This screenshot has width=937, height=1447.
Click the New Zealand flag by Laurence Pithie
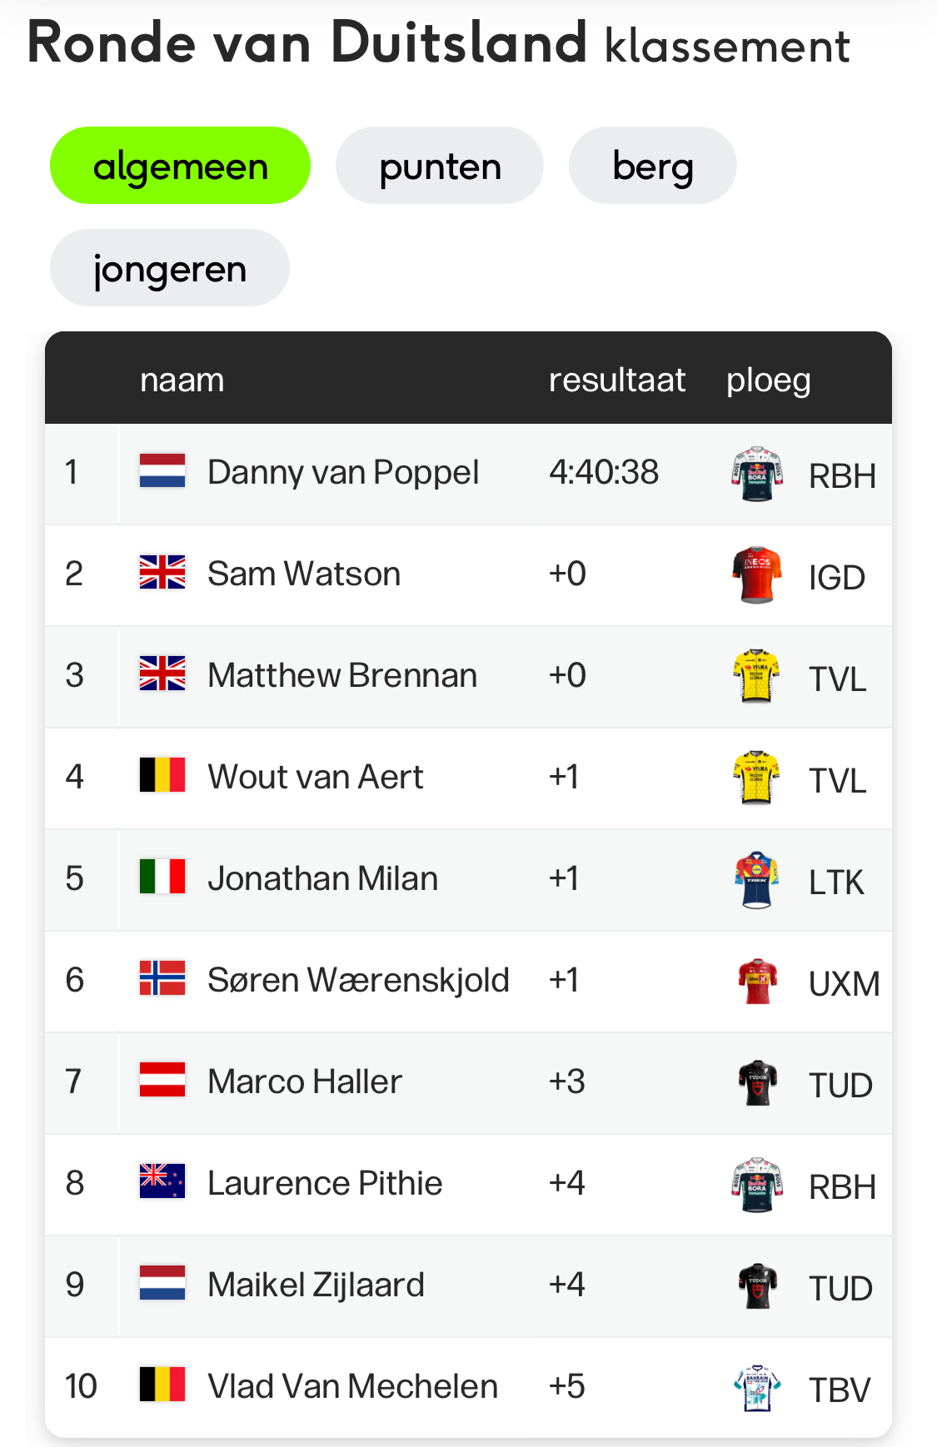coord(162,1182)
